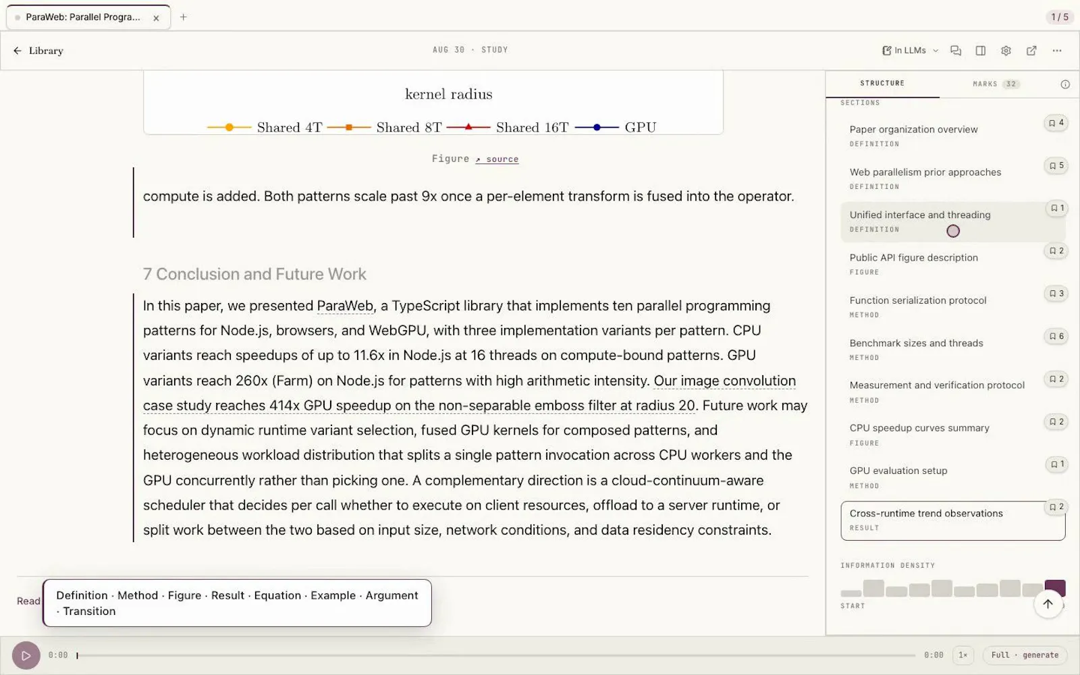Viewport: 1080px width, 675px height.
Task: Jump to Cross-runtime trend observations section
Action: [953, 520]
